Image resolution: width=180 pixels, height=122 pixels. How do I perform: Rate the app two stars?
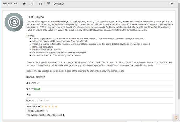point(46,107)
